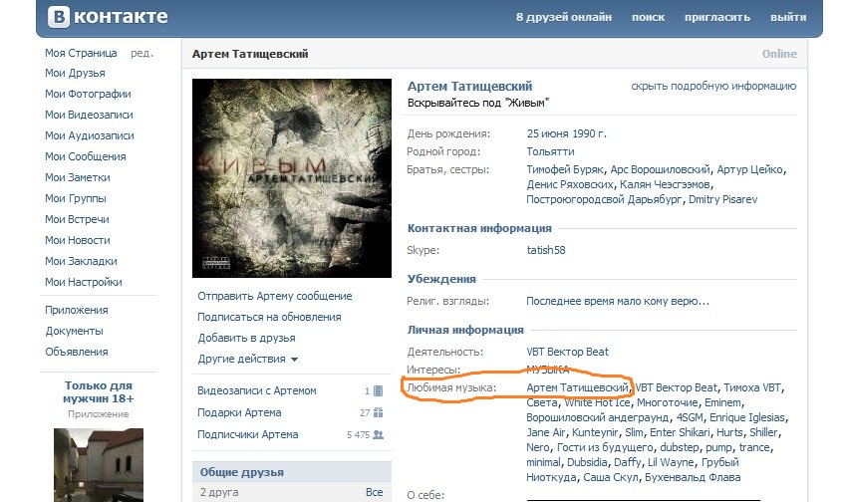847x502 pixels.
Task: Click the VKontakte logo icon
Action: click(x=59, y=17)
